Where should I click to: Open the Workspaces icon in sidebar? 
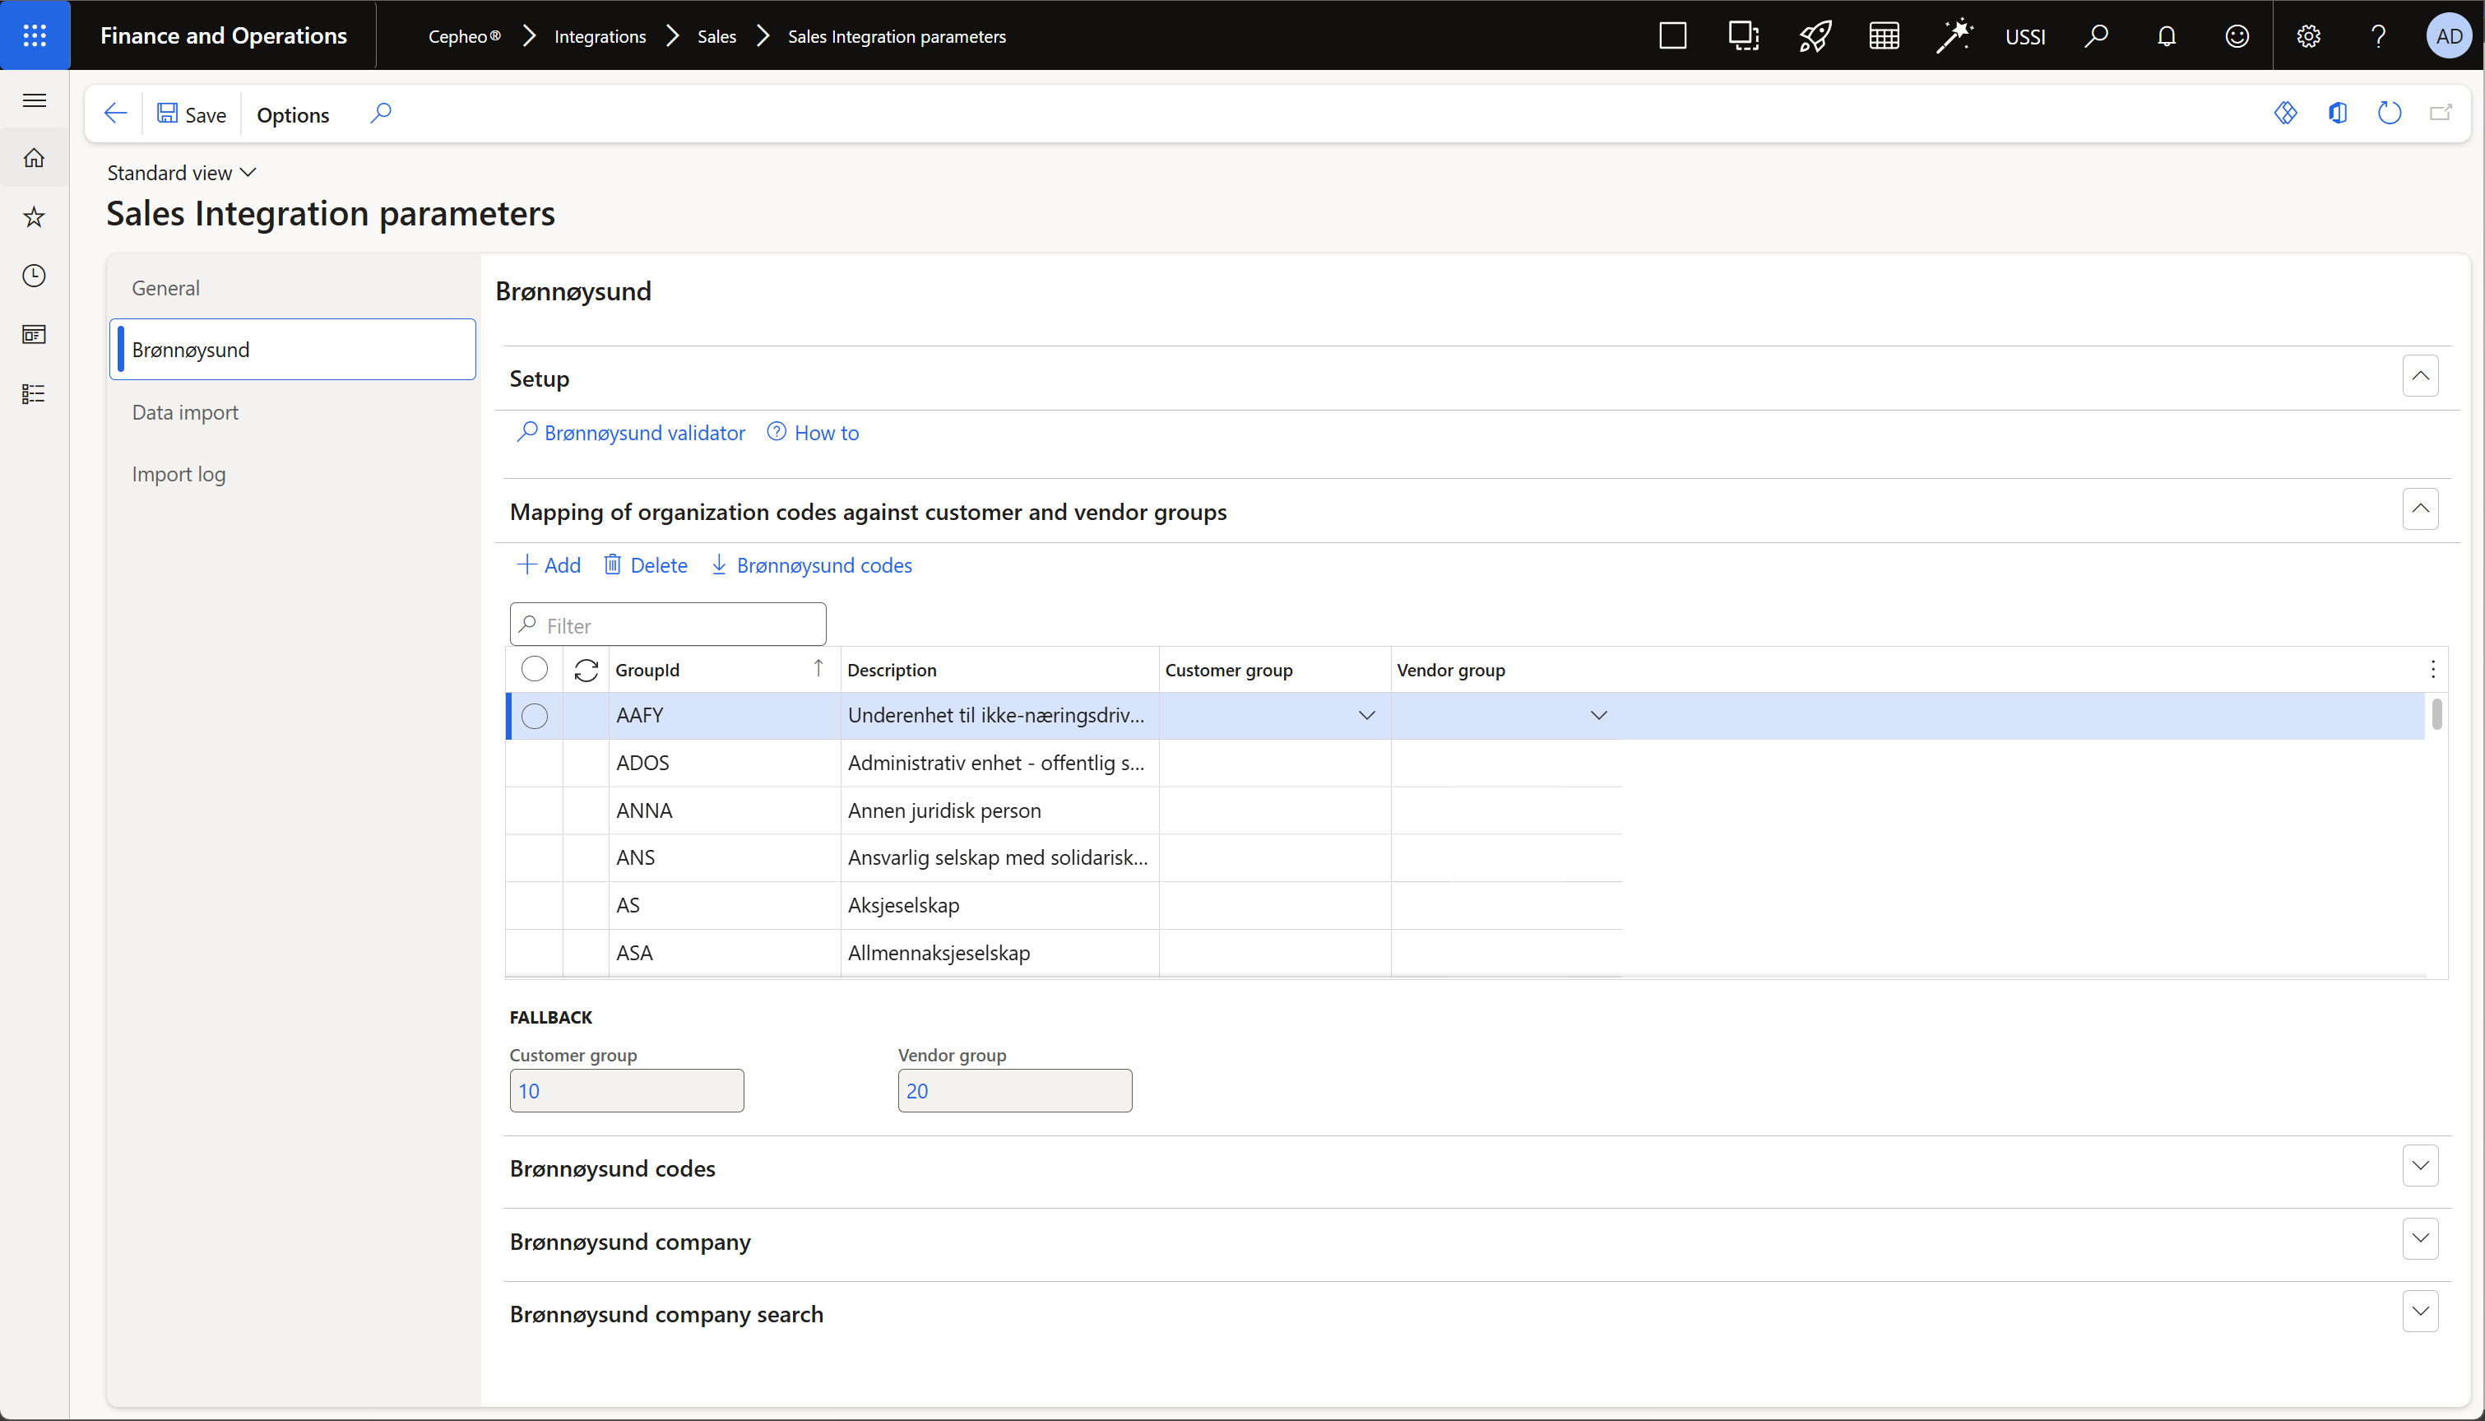coord(35,335)
